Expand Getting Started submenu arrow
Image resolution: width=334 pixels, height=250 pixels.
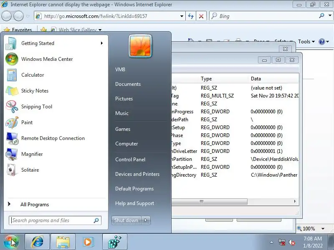pyautogui.click(x=102, y=43)
